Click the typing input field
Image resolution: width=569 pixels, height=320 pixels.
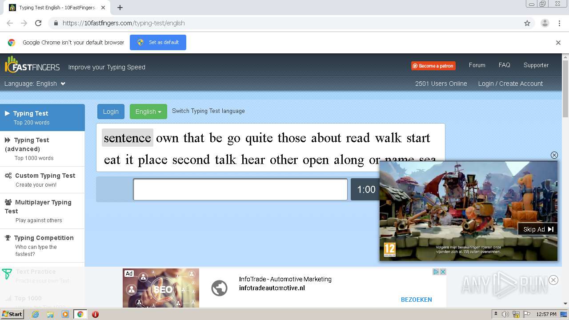click(240, 189)
